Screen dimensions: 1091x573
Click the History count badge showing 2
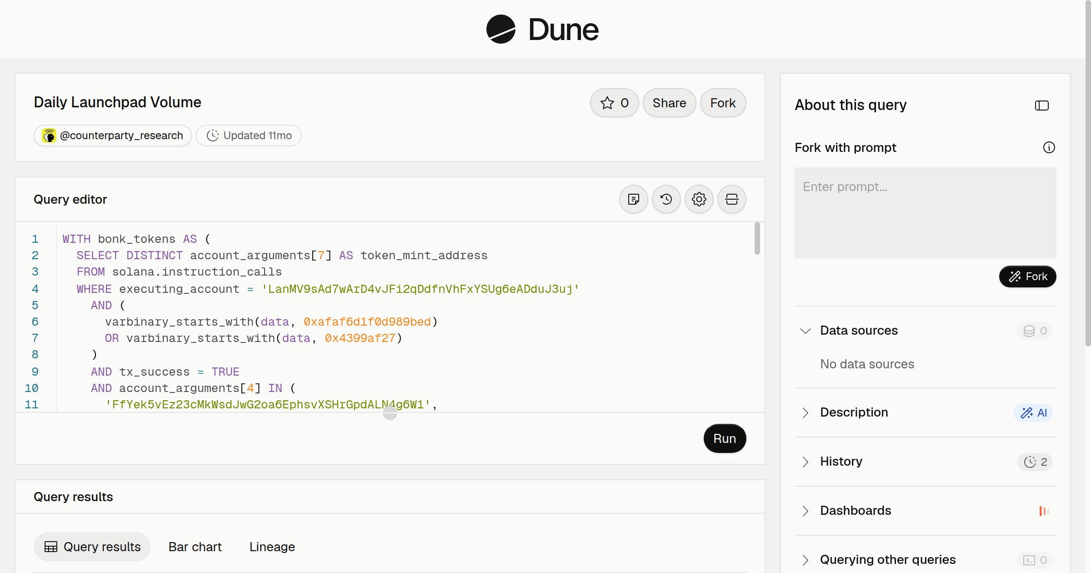click(x=1035, y=462)
